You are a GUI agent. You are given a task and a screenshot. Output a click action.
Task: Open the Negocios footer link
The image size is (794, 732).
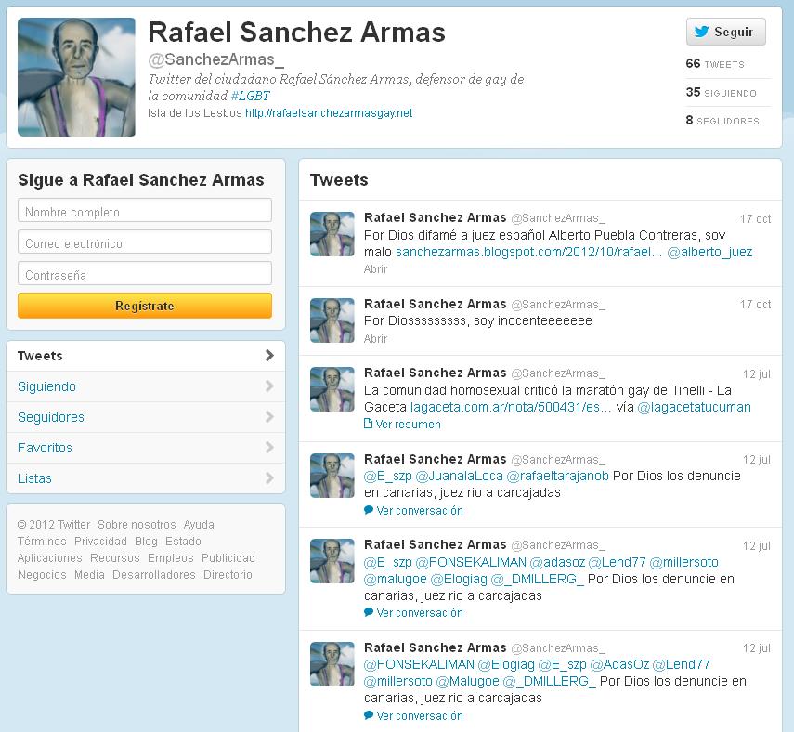[42, 575]
